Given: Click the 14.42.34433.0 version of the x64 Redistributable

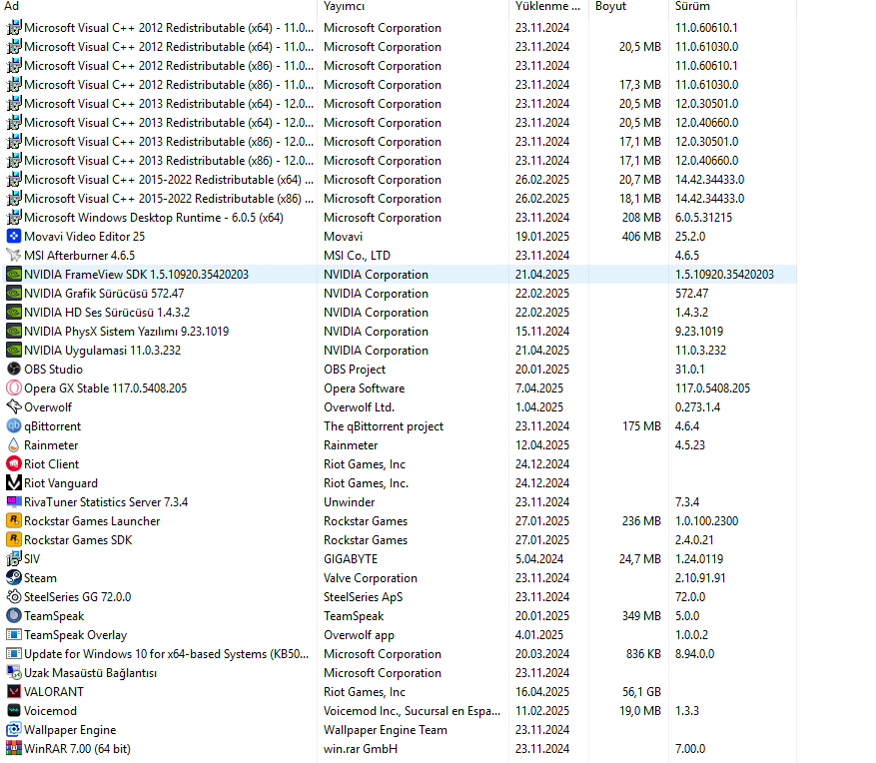Looking at the screenshot, I should click(709, 180).
